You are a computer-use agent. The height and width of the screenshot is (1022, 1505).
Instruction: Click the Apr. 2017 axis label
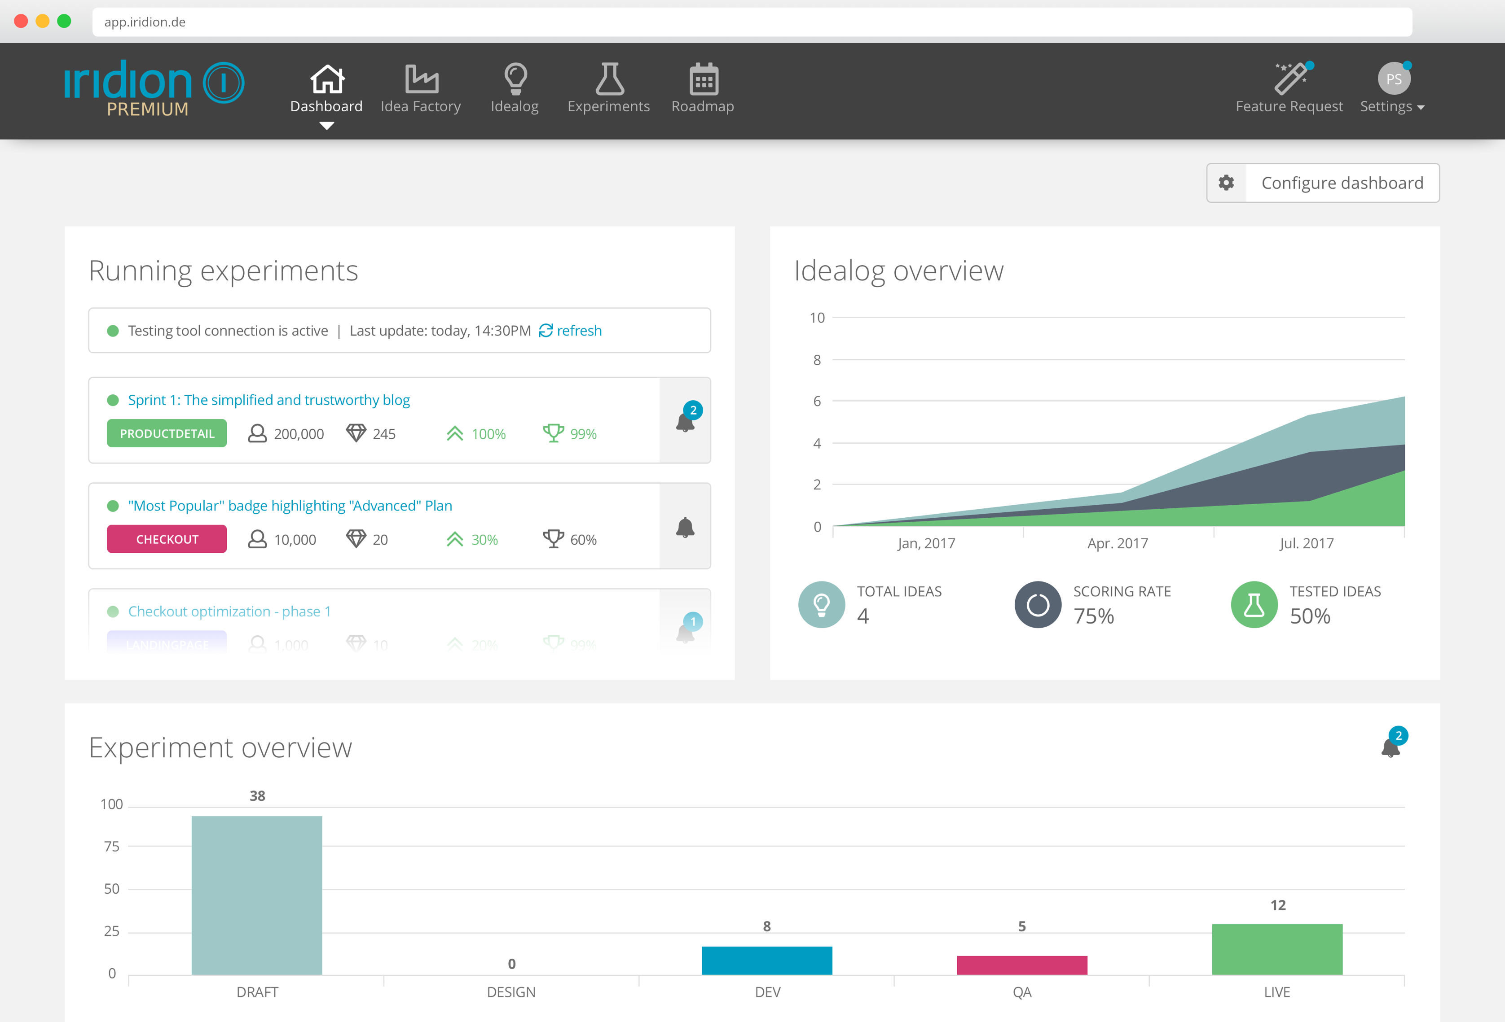pos(1118,543)
